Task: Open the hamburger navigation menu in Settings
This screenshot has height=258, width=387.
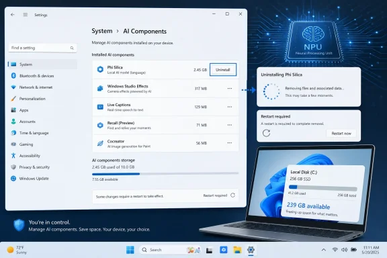Action: [x=25, y=15]
